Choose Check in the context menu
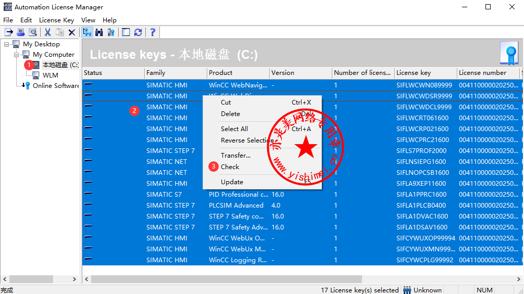 263,167
